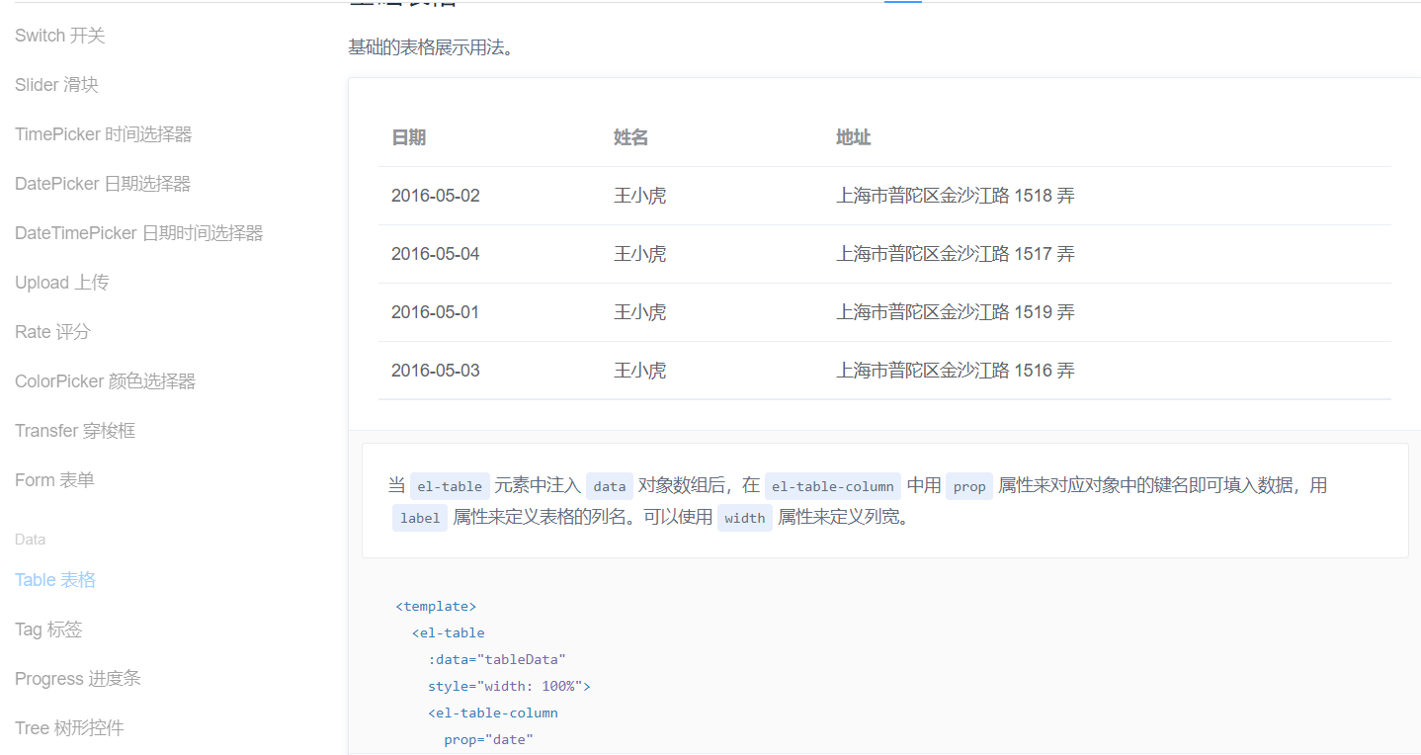Click the prop="date" code line

(488, 739)
